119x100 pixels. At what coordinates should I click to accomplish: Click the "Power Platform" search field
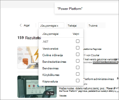[x=87, y=9]
